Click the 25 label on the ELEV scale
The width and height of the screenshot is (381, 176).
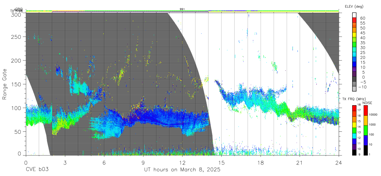[363, 53]
